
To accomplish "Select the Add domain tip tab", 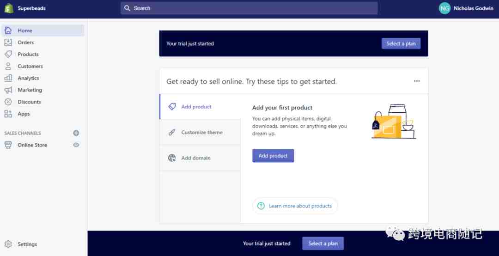I will 200,158.
